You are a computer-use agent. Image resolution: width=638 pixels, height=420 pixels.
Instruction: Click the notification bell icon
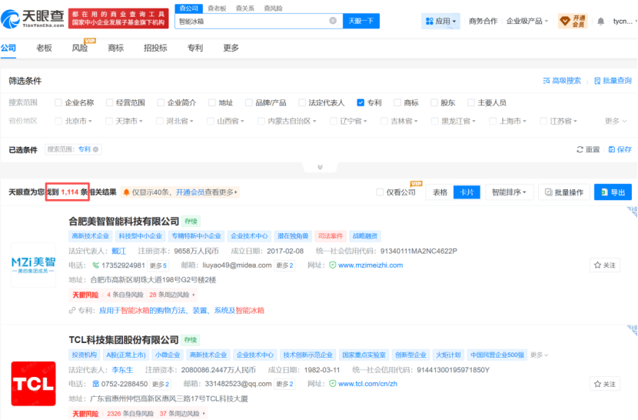pos(600,22)
